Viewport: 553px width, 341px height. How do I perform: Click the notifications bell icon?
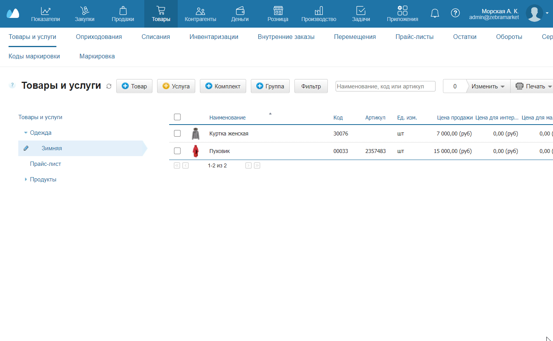(x=435, y=13)
